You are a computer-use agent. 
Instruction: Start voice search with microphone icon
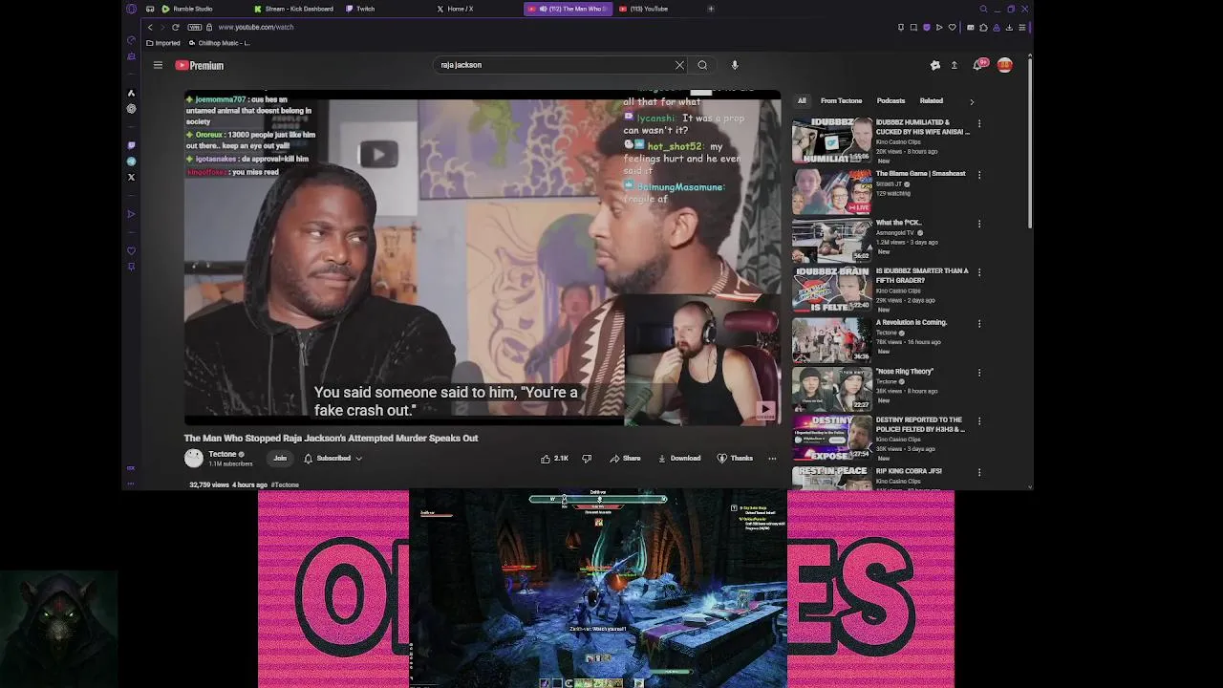pyautogui.click(x=735, y=65)
